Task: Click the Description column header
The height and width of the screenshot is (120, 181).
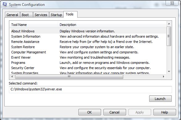Action: (x=112, y=25)
